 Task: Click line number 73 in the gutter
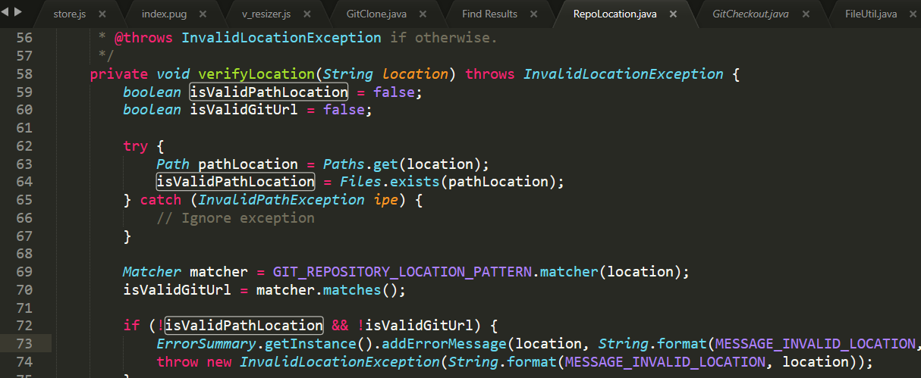point(24,344)
